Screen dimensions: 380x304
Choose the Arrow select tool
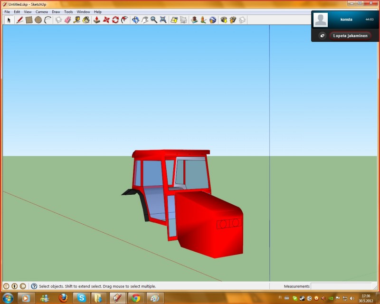coord(9,20)
